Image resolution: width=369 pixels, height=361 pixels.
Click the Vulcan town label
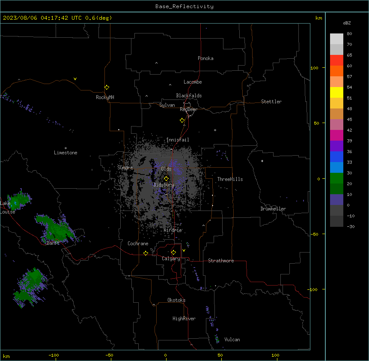pyautogui.click(x=232, y=340)
